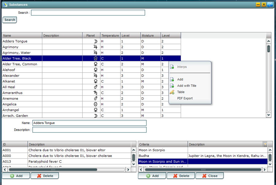
Task: Click the Sun symbol in Angelica row
Action: pyautogui.click(x=95, y=104)
